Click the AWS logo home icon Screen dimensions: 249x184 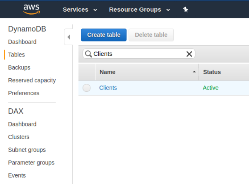[x=31, y=9]
